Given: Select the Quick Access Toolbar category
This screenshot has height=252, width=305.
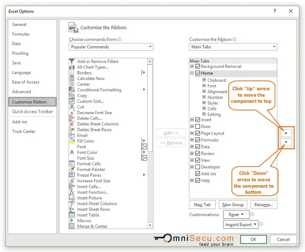Looking at the screenshot, I should point(32,112).
